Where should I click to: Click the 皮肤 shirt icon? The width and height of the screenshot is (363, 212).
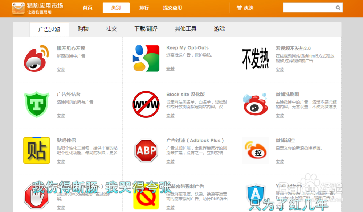coord(239,8)
